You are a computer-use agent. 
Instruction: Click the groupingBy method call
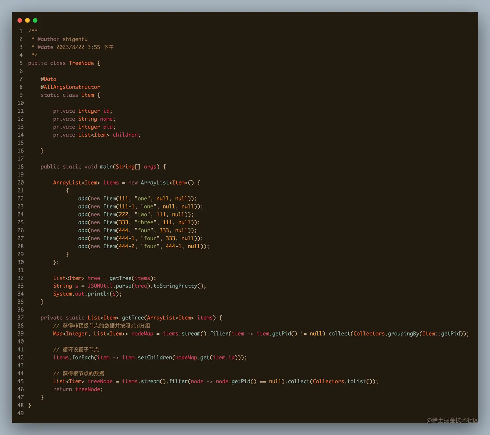pos(403,334)
